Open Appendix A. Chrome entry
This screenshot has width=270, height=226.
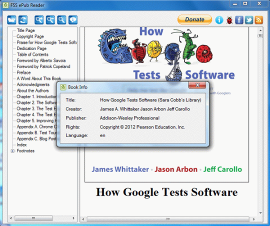point(36,127)
